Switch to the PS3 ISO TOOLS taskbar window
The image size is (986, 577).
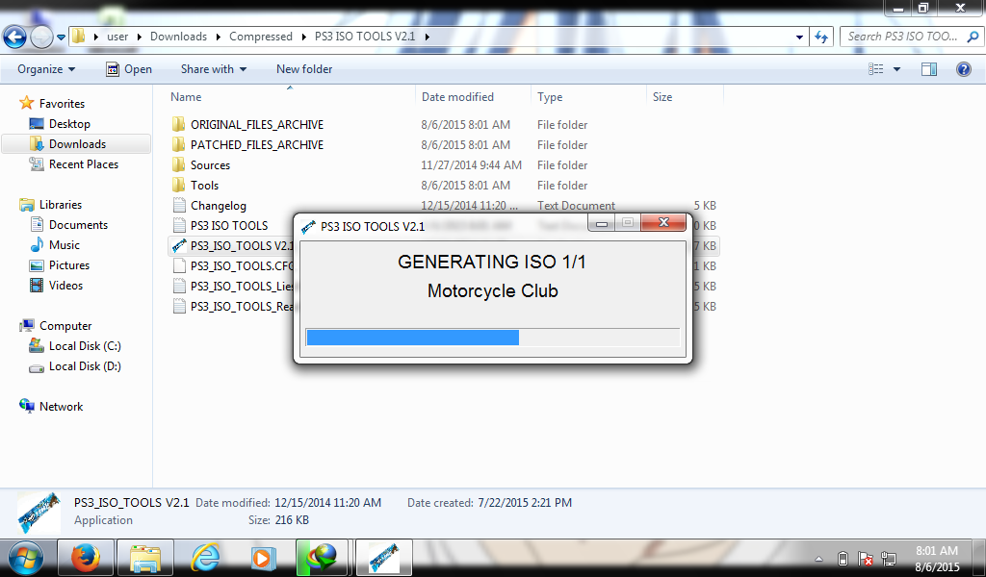coord(383,558)
